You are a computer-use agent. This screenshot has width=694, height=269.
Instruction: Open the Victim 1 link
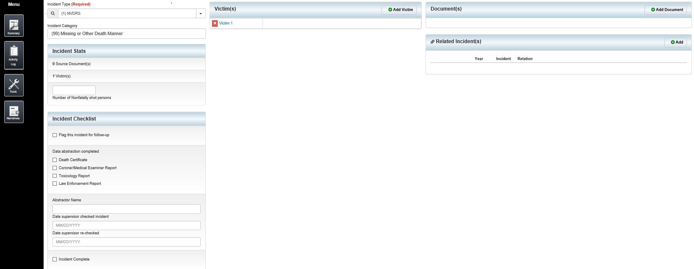(226, 23)
